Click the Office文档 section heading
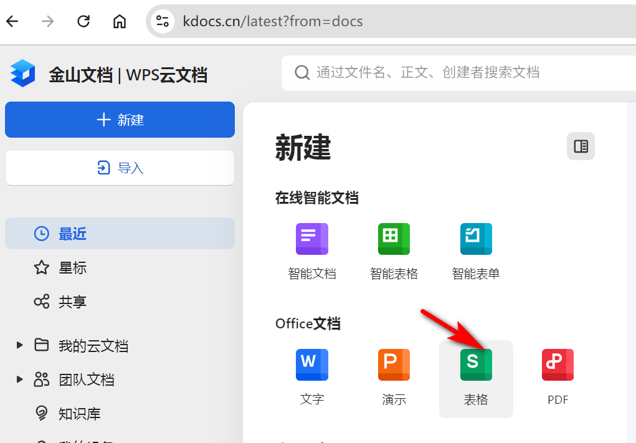This screenshot has width=636, height=443. coord(308,324)
